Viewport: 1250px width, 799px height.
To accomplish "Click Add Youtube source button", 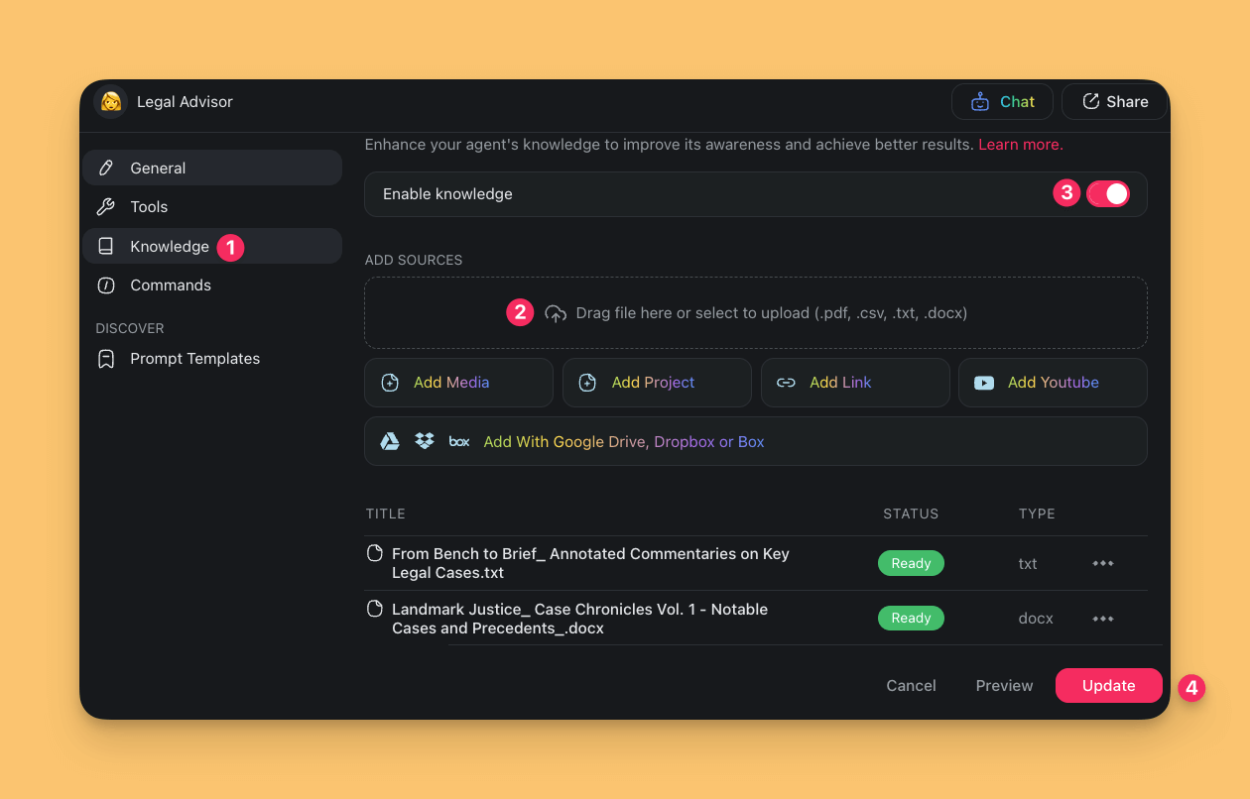I will click(x=1053, y=383).
